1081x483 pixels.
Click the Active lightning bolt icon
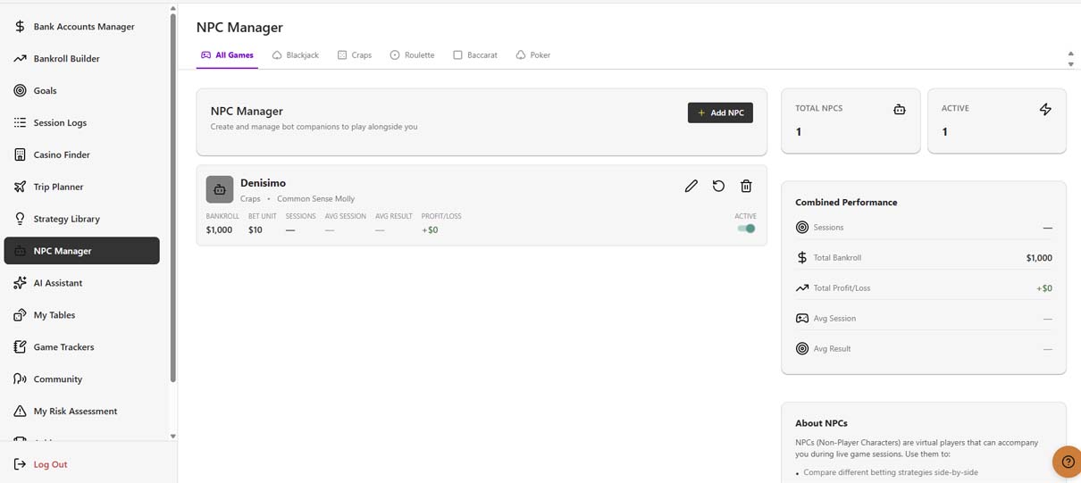1045,109
